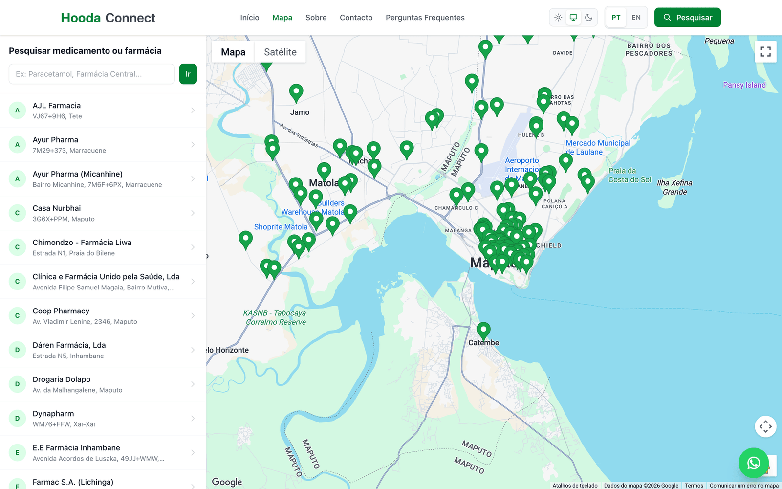Open the Mapa menu item
782x489 pixels.
pyautogui.click(x=282, y=18)
